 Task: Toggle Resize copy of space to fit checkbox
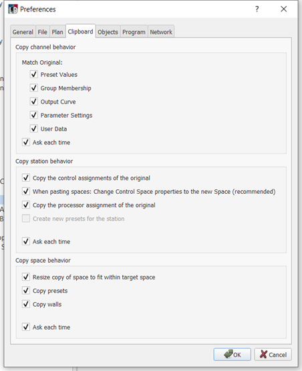tap(26, 277)
